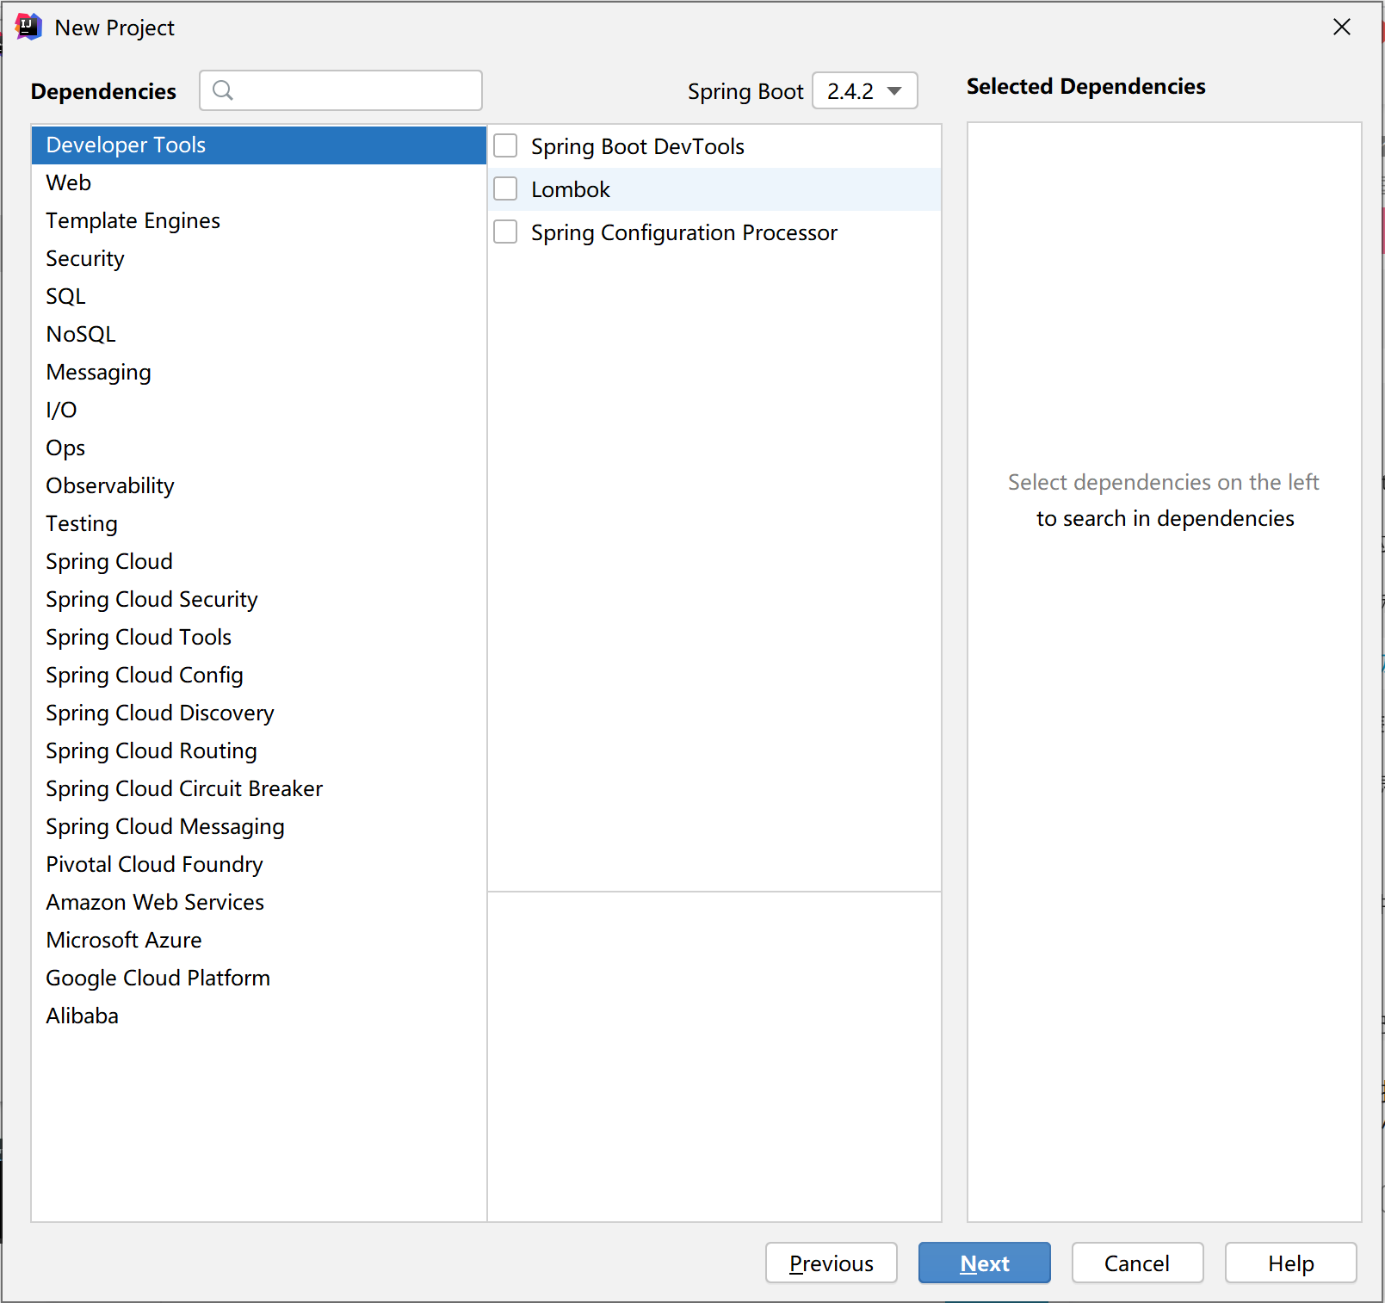Select Microsoft Azure category
1385x1303 pixels.
point(259,940)
